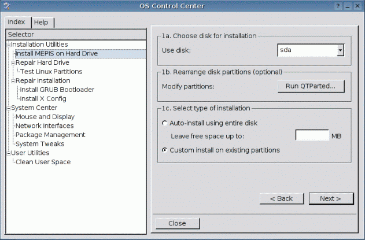Select Clean User Space item

pyautogui.click(x=43, y=162)
